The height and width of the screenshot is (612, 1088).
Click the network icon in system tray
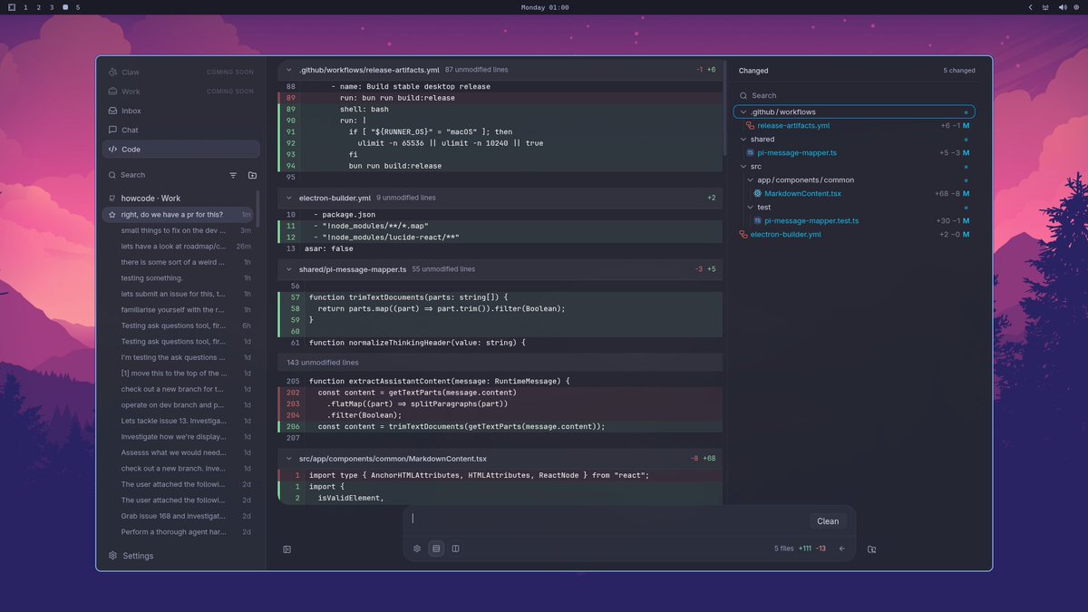click(1046, 7)
